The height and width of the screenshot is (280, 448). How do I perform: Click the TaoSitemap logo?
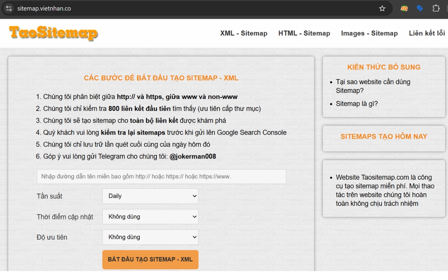point(53,33)
